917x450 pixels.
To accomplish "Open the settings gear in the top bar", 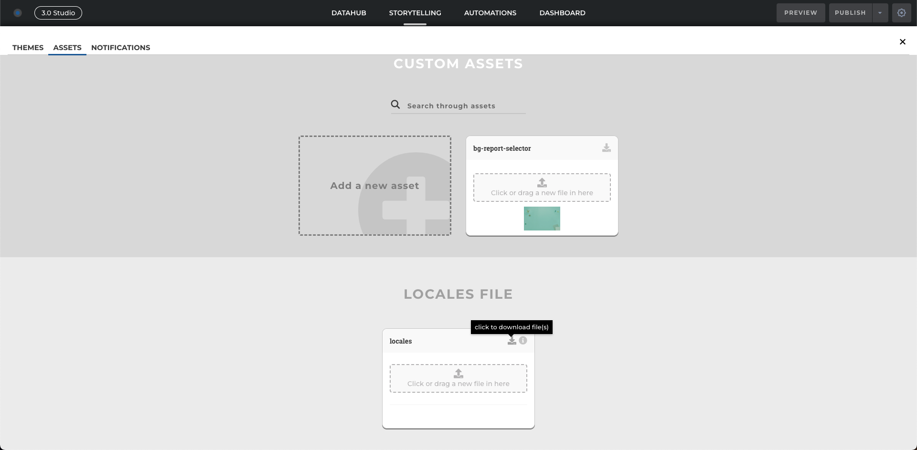I will tap(902, 13).
